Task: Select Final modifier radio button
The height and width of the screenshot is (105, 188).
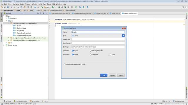Action: point(110,55)
